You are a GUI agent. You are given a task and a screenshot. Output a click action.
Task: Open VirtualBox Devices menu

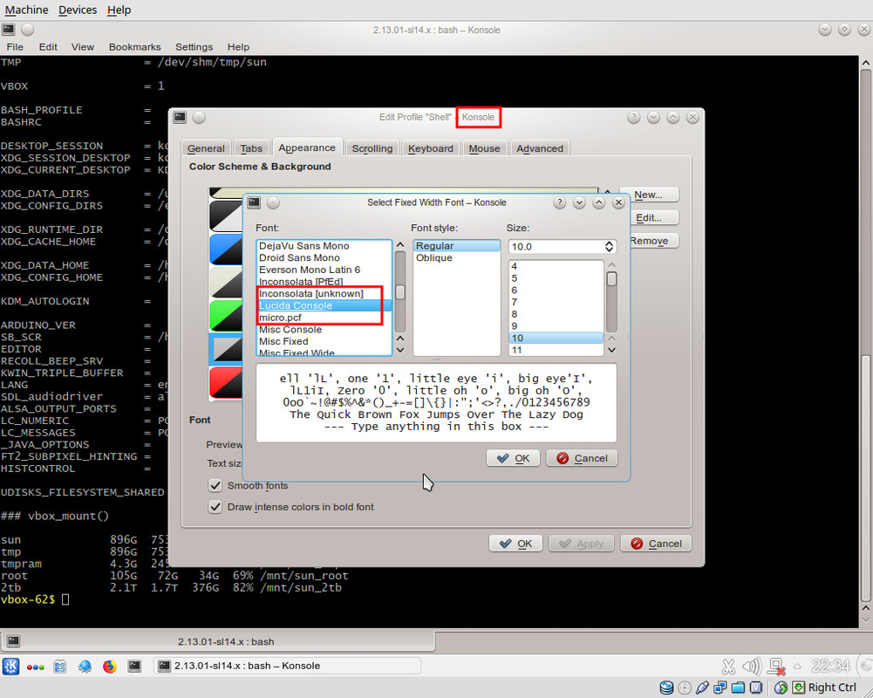click(78, 10)
